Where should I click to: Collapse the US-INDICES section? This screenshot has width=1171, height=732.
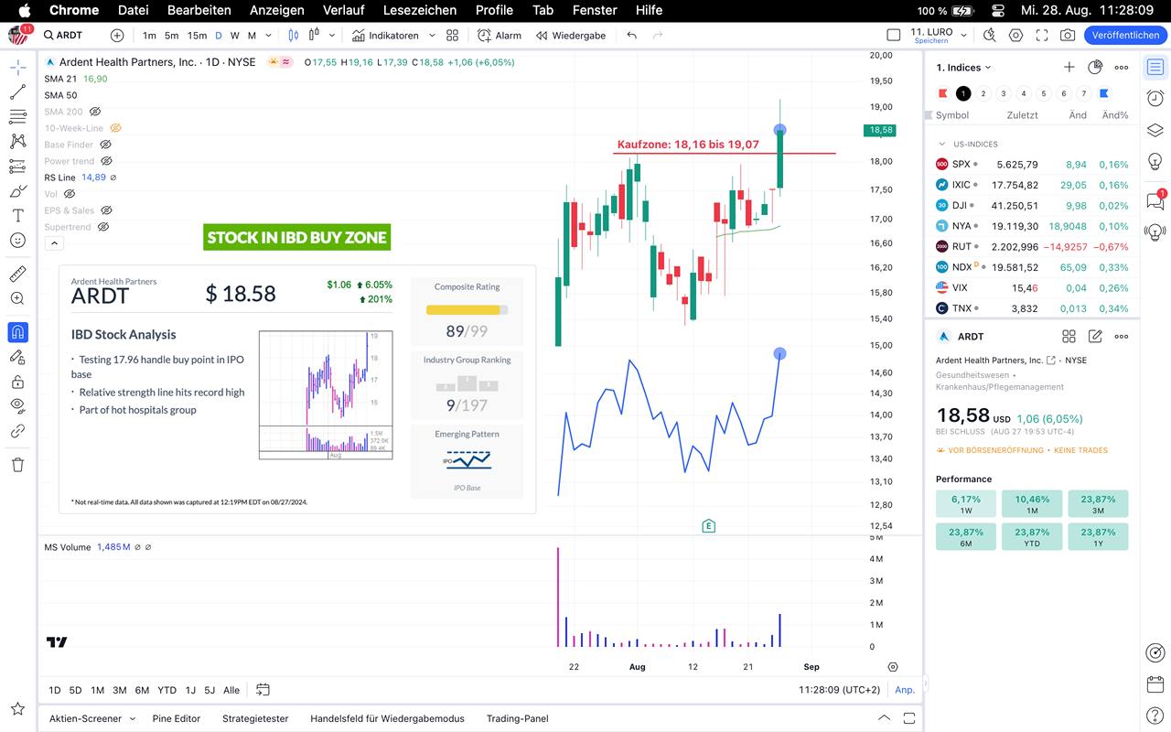pos(941,144)
